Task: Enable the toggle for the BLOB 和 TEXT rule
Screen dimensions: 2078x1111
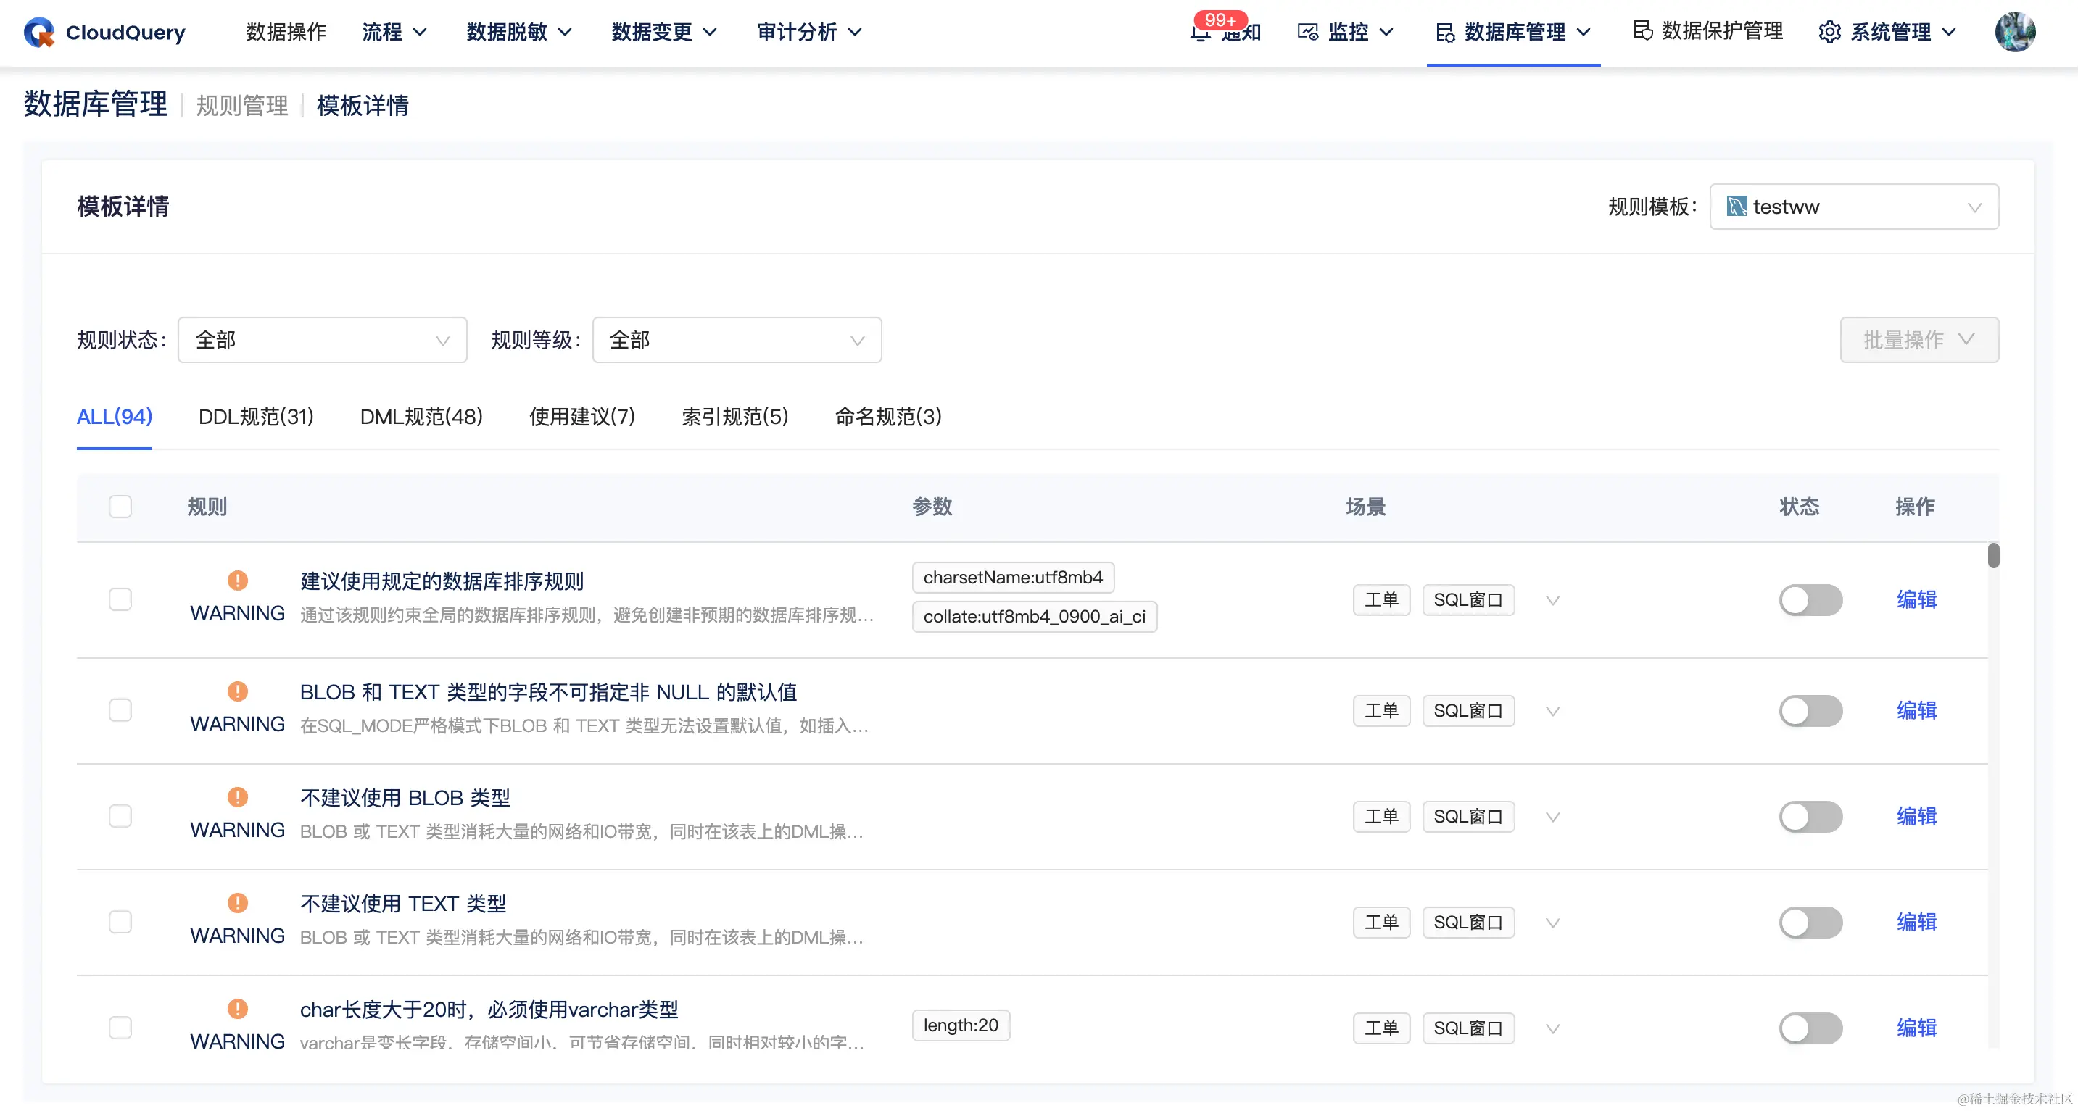Action: coord(1811,710)
